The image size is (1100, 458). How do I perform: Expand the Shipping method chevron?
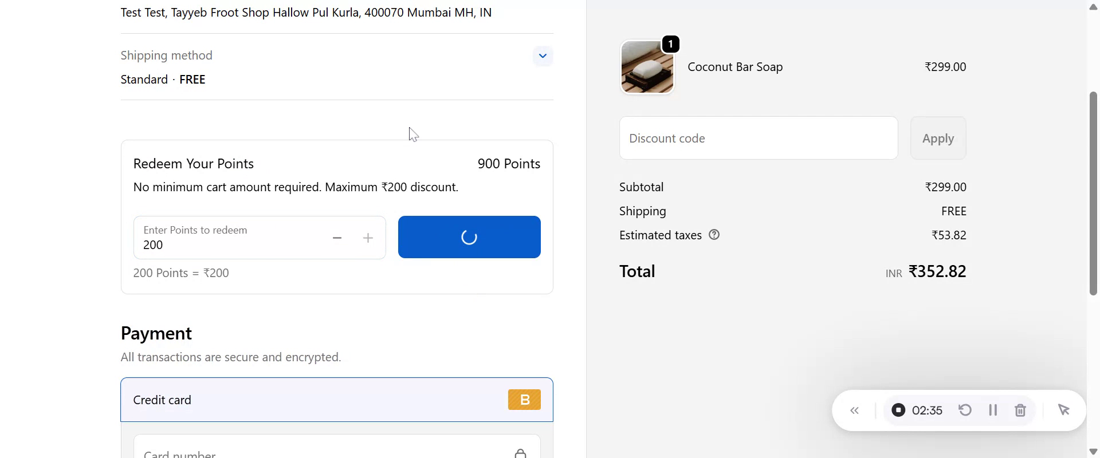coord(543,56)
